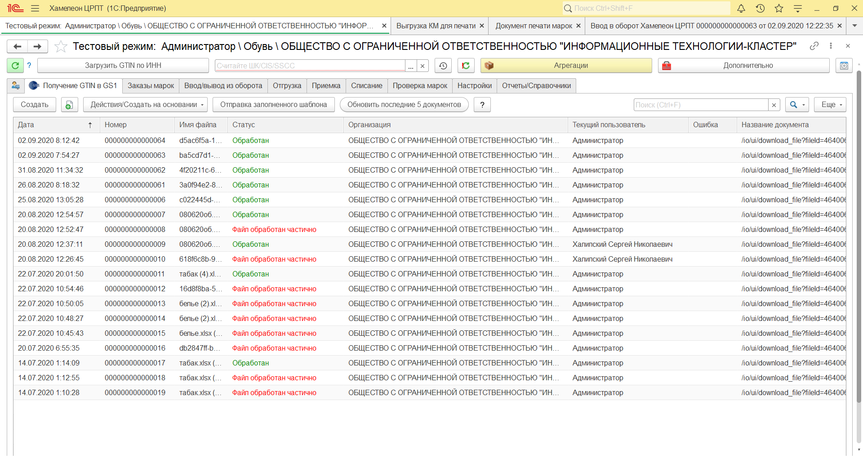Open the history clock icon in title bar
Viewport: 863px width, 463px height.
point(760,9)
